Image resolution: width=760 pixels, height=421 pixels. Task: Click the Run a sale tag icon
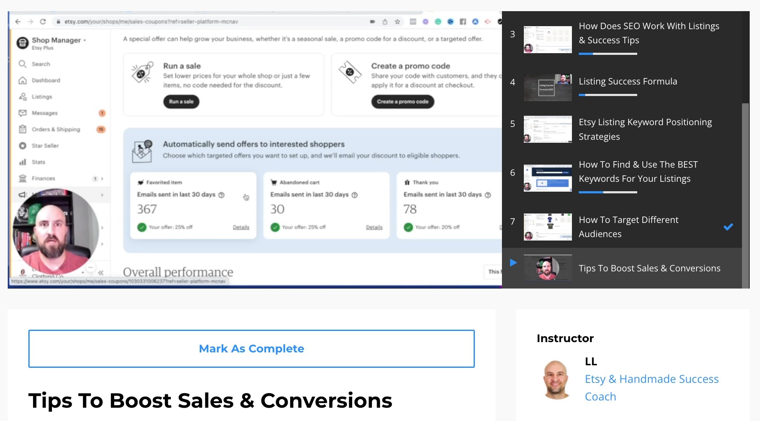143,72
